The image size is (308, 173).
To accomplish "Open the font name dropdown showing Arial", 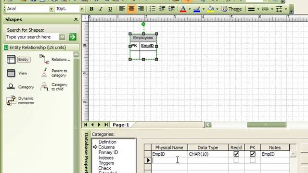I will click(51, 9).
